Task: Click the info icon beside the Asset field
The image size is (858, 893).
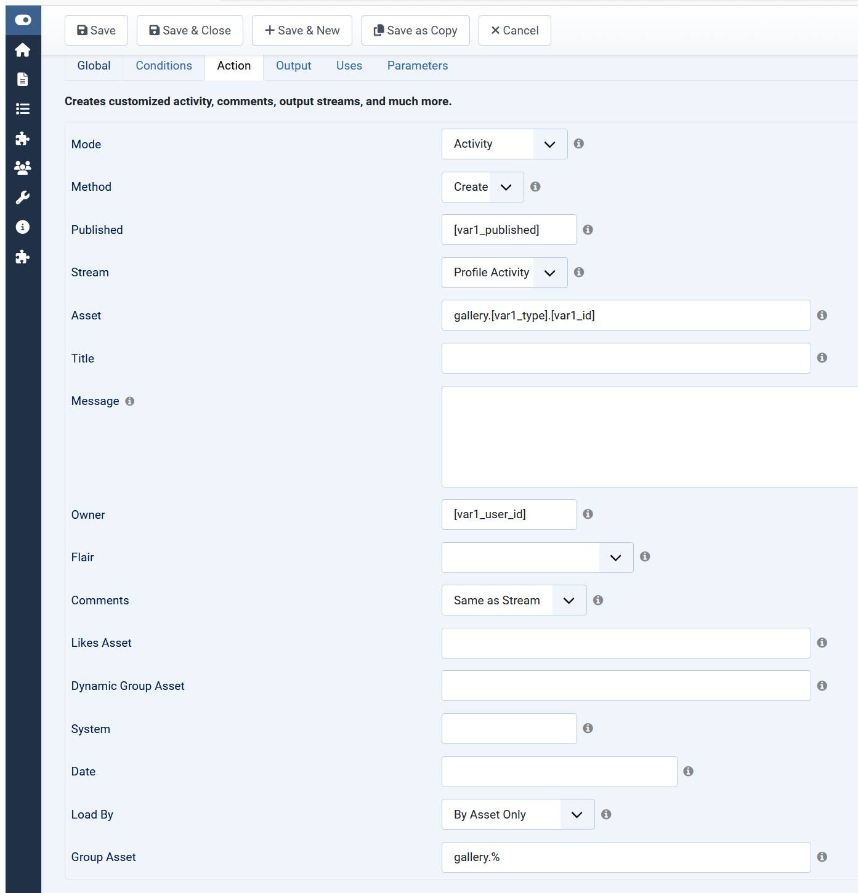Action: pos(822,315)
